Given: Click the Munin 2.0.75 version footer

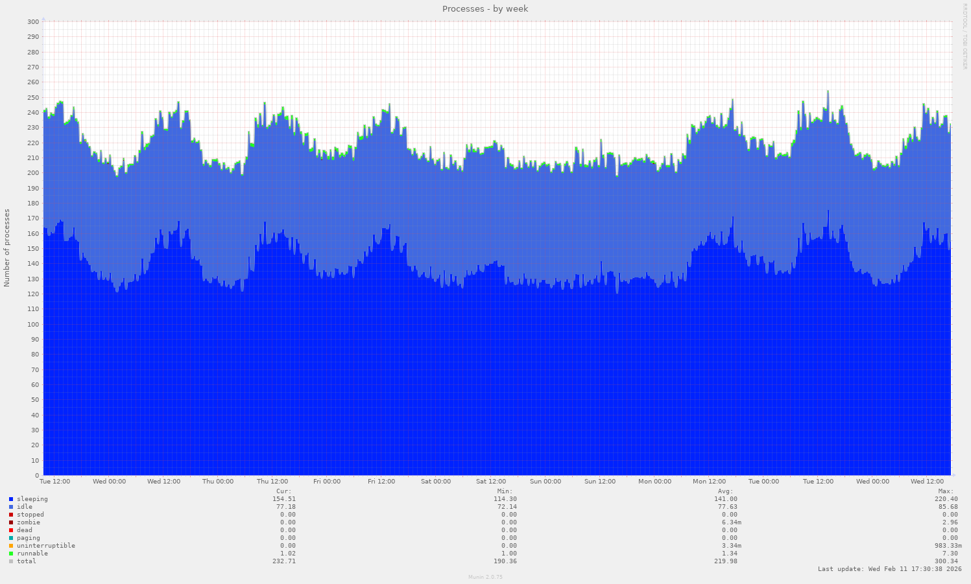Looking at the screenshot, I should [x=485, y=577].
